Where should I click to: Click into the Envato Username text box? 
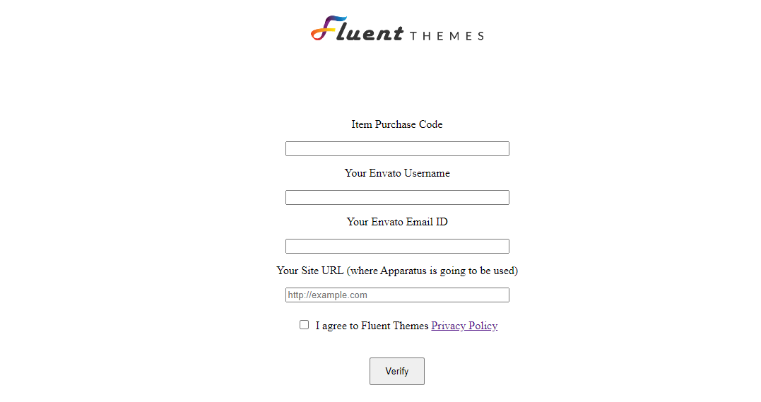[x=397, y=198]
